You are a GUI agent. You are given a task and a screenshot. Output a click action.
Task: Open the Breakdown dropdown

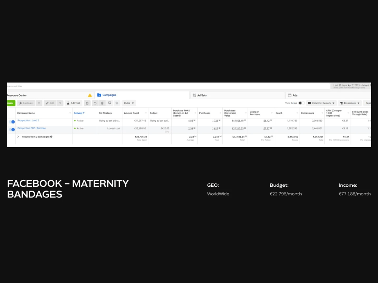tap(350, 103)
